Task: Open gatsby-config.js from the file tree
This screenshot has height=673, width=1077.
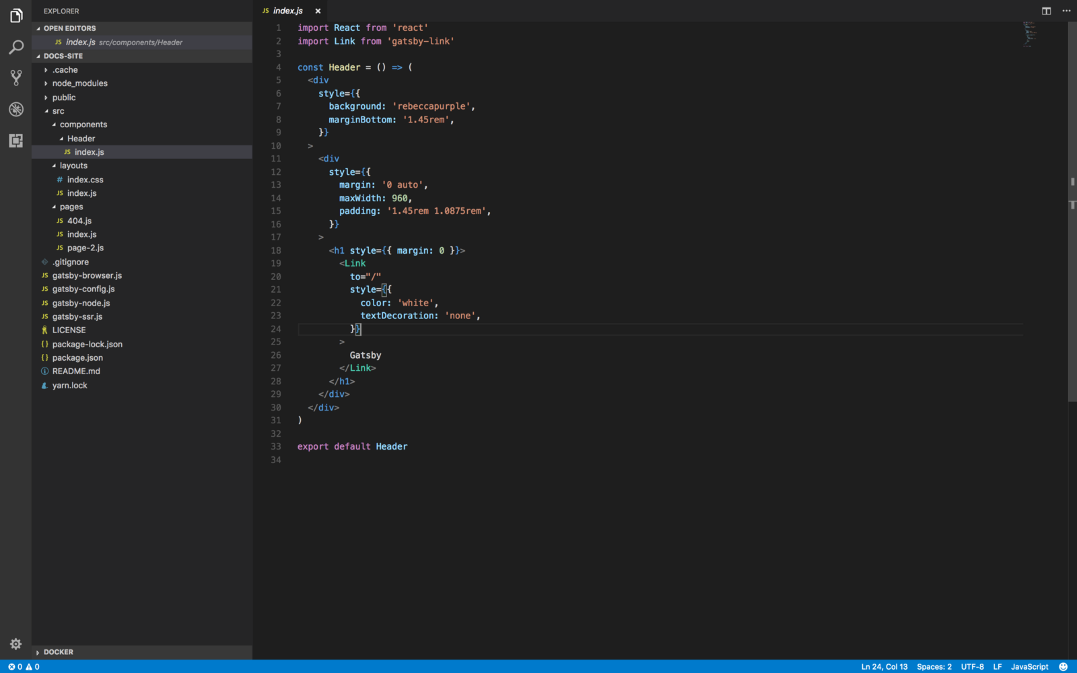Action: tap(83, 289)
